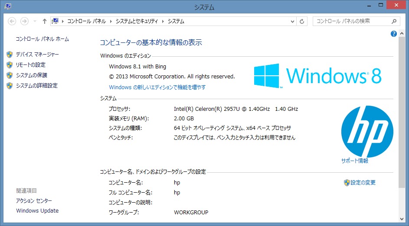409x226 pixels.
Task: Expand the arrow before コントロール パネル breadcrumb
Action: pyautogui.click(x=63, y=21)
